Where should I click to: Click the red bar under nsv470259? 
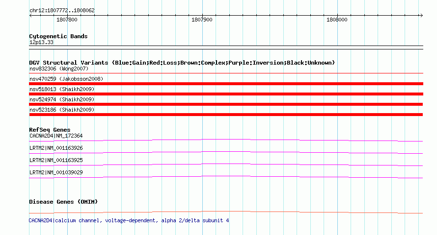coord(226,84)
